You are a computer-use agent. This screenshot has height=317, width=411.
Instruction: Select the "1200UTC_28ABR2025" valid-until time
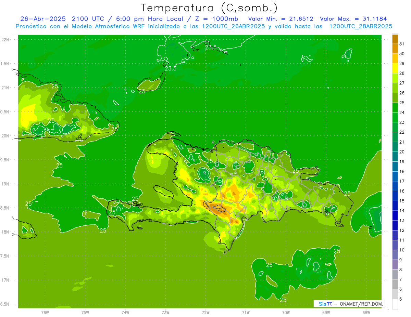coord(360,26)
